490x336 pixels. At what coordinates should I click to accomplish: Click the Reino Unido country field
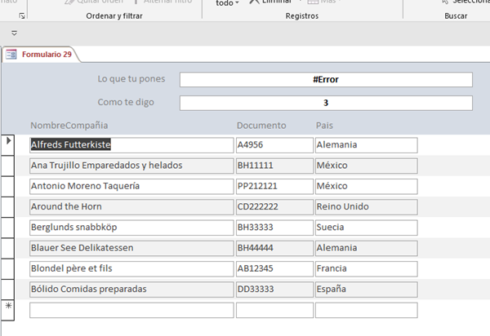366,206
